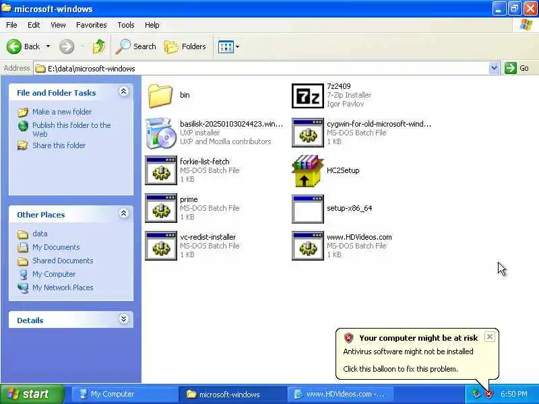This screenshot has height=404, width=539.
Task: Open the Search pane
Action: (x=135, y=46)
